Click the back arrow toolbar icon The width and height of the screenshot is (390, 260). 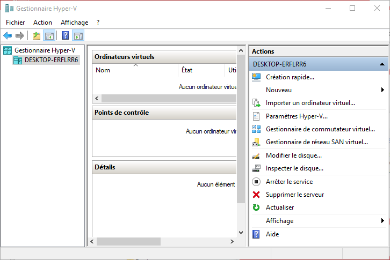(x=8, y=36)
